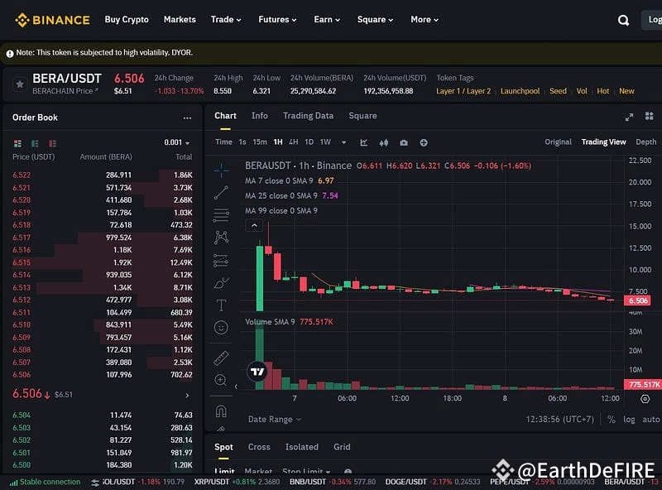Switch chart to Original view
The height and width of the screenshot is (490, 662).
tap(558, 142)
